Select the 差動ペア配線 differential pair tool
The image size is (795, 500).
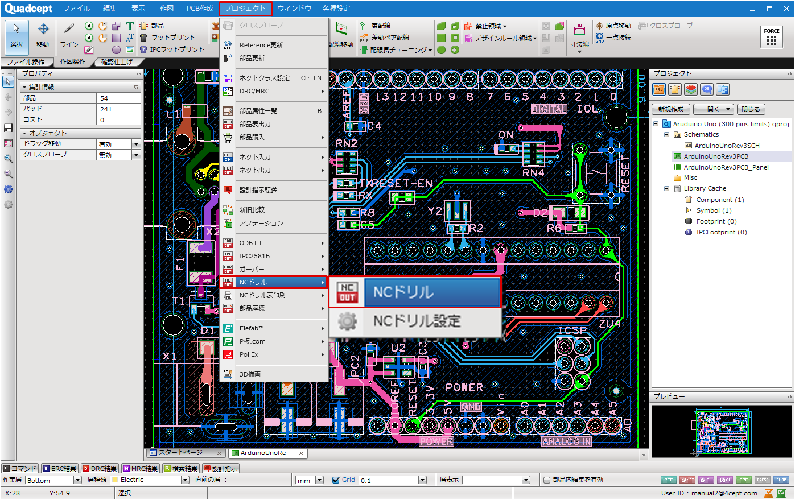pos(384,38)
